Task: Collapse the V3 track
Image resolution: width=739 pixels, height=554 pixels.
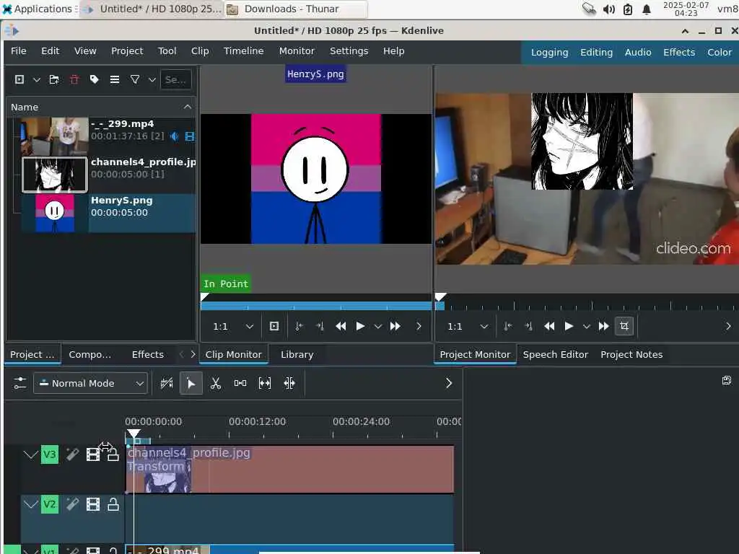Action: pos(30,454)
